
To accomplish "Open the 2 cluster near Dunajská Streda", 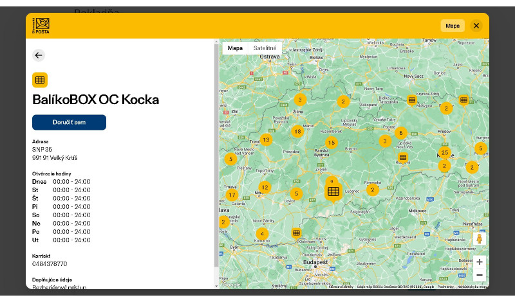I will point(223,222).
